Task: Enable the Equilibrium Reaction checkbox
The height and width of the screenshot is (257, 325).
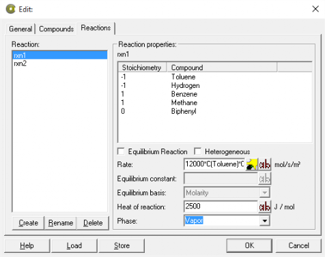Action: coord(121,151)
